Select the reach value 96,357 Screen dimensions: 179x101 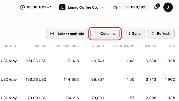click(x=98, y=79)
